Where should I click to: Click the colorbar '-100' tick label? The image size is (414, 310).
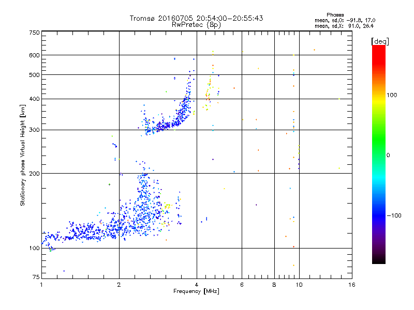click(x=394, y=215)
